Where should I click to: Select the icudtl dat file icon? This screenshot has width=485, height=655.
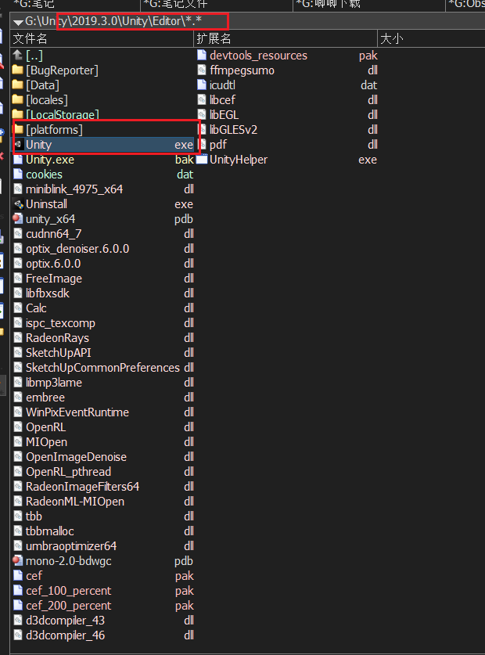click(x=202, y=85)
